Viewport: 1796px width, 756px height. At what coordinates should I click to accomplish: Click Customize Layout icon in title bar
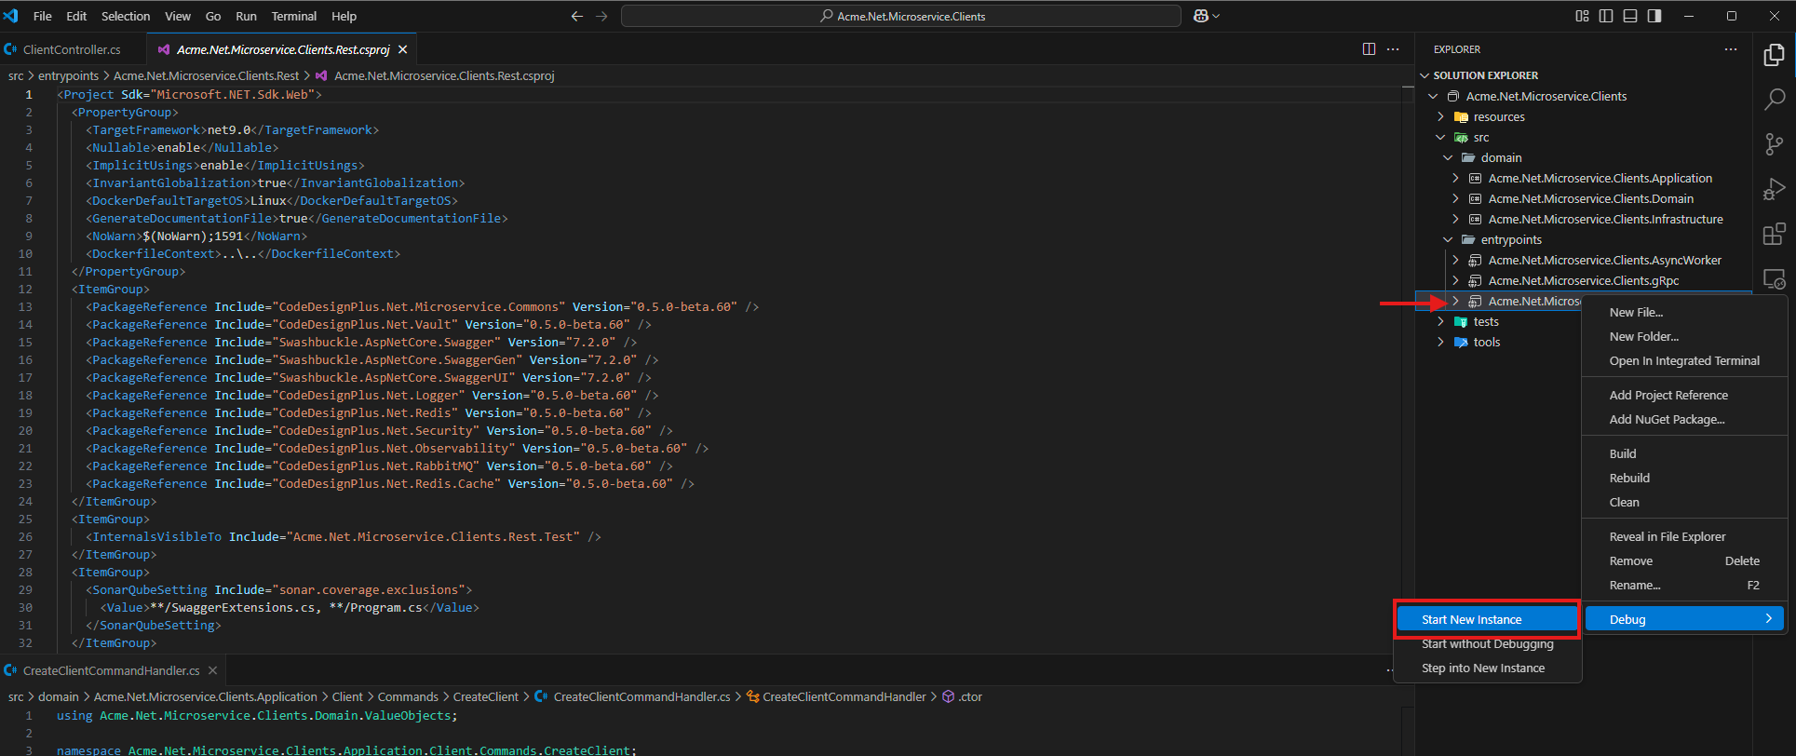pos(1582,16)
